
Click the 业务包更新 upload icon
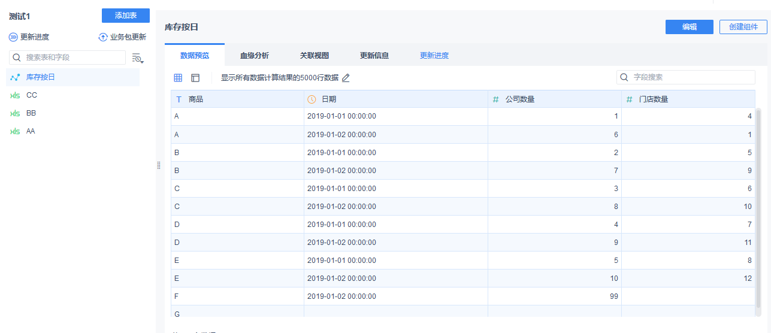pyautogui.click(x=103, y=37)
